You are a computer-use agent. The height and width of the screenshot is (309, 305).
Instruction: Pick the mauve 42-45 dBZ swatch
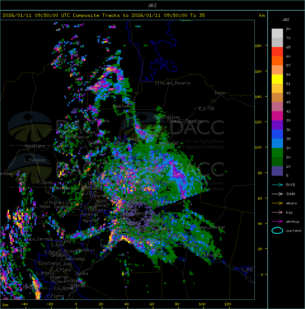277,107
